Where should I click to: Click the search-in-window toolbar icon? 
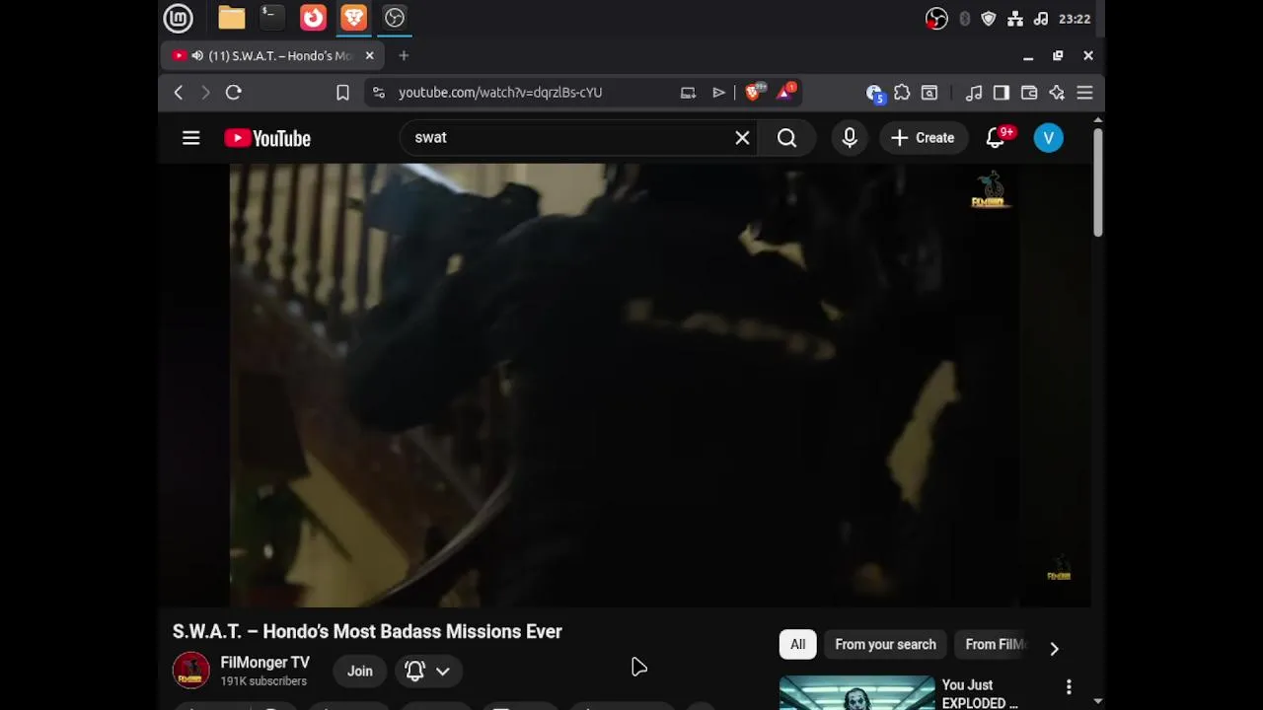[929, 93]
